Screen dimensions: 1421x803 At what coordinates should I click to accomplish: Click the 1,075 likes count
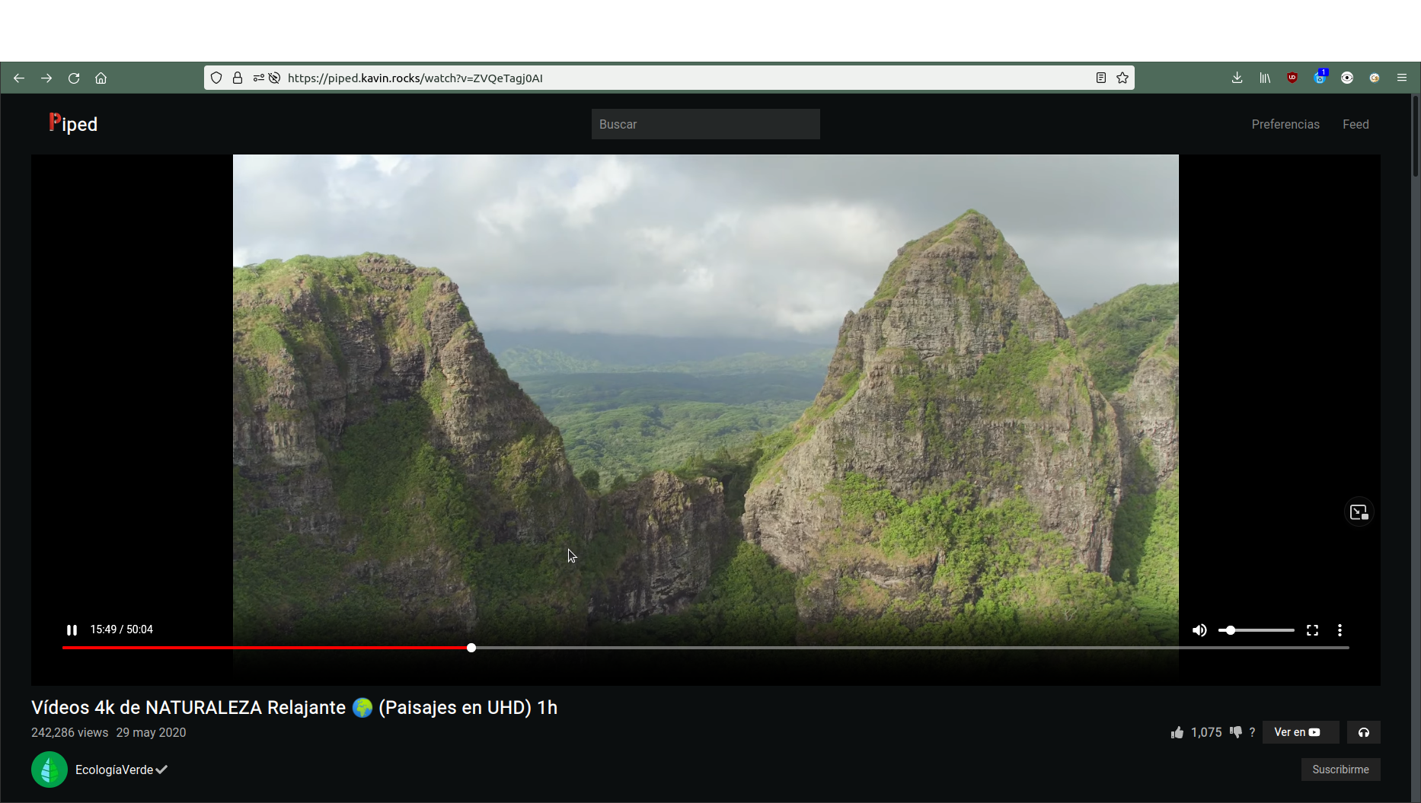point(1206,732)
